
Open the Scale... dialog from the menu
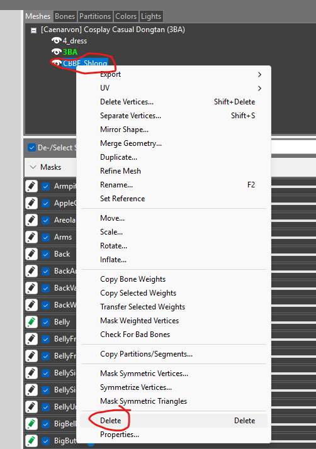174,232
